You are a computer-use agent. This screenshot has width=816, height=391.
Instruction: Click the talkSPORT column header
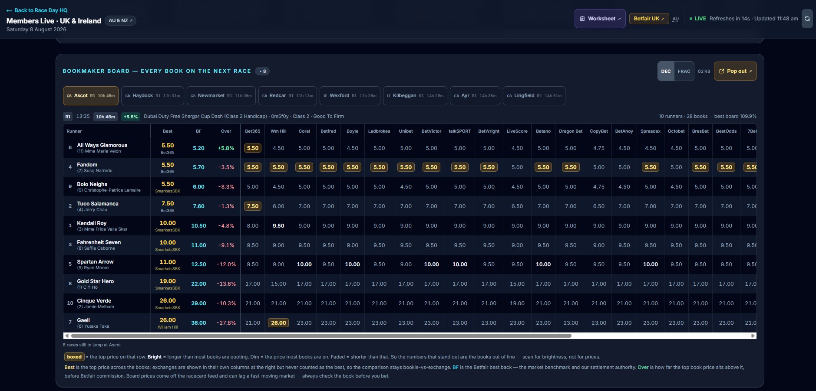point(460,131)
